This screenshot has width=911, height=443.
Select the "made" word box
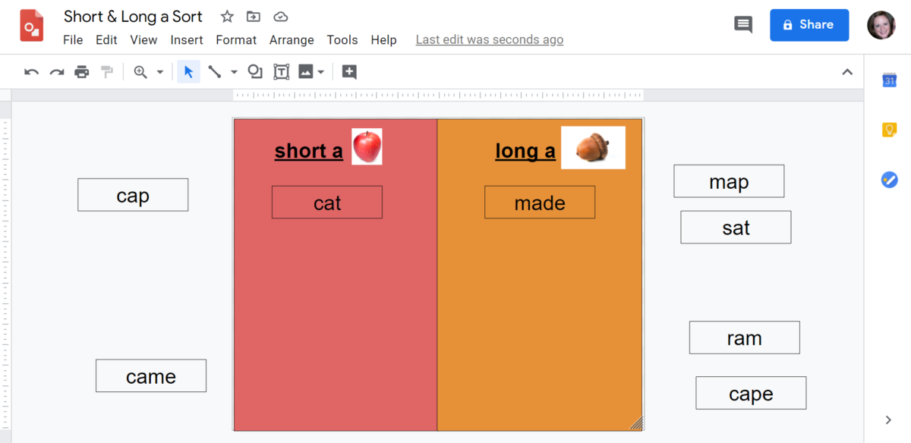tap(540, 203)
